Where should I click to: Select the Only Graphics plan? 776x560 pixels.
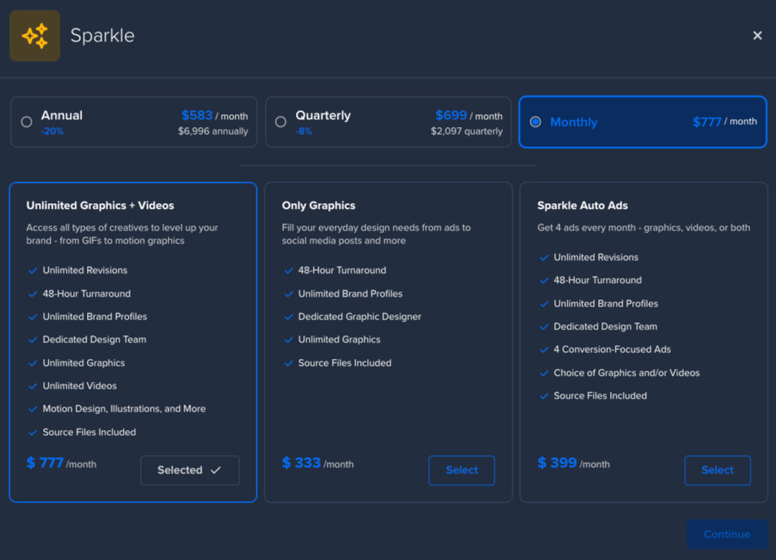(x=461, y=470)
